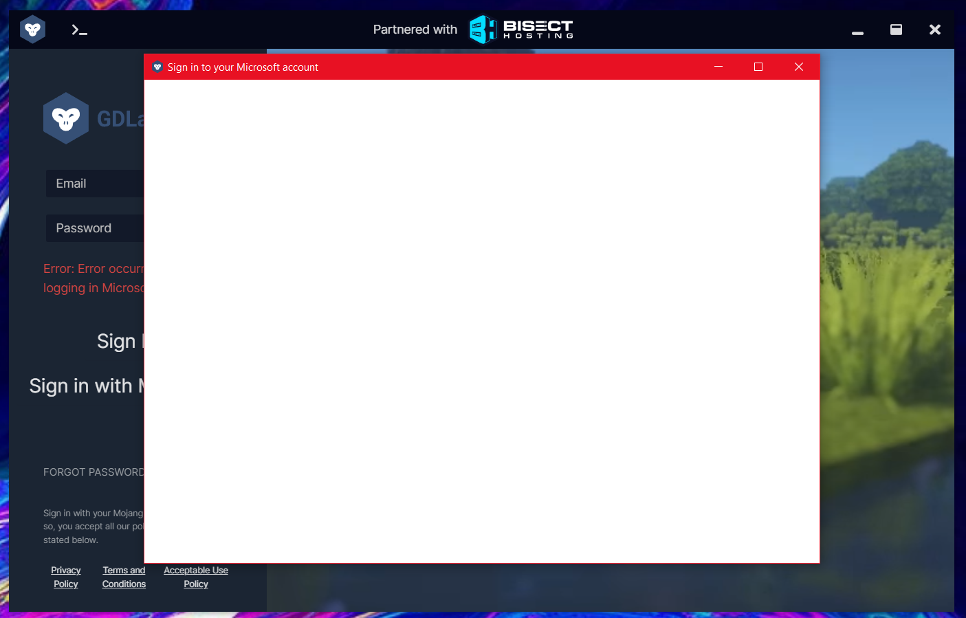Open the Terms and Conditions link

coord(124,577)
